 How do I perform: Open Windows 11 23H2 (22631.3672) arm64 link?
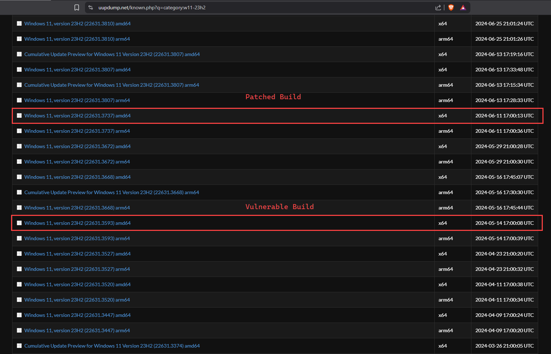point(77,162)
